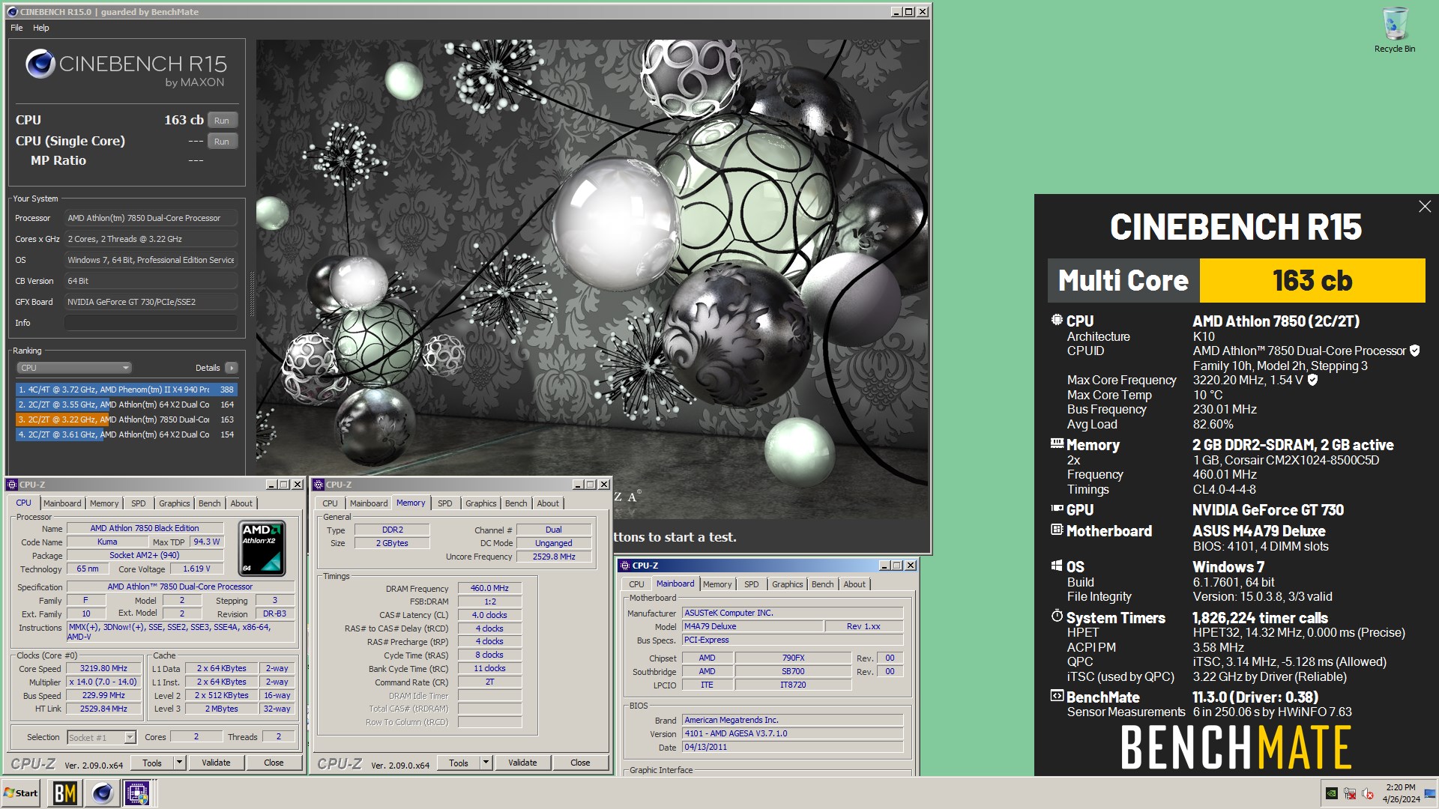This screenshot has height=809, width=1439.
Task: Select ranking row Phenom II X4 940 388
Action: click(x=126, y=390)
